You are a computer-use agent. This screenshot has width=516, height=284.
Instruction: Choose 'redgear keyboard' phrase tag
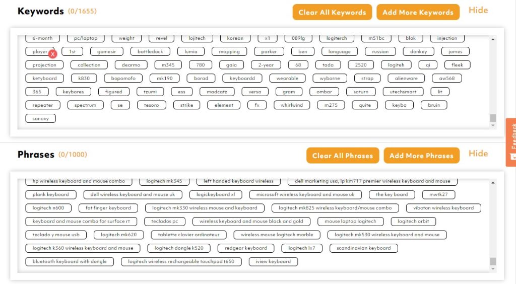245,248
